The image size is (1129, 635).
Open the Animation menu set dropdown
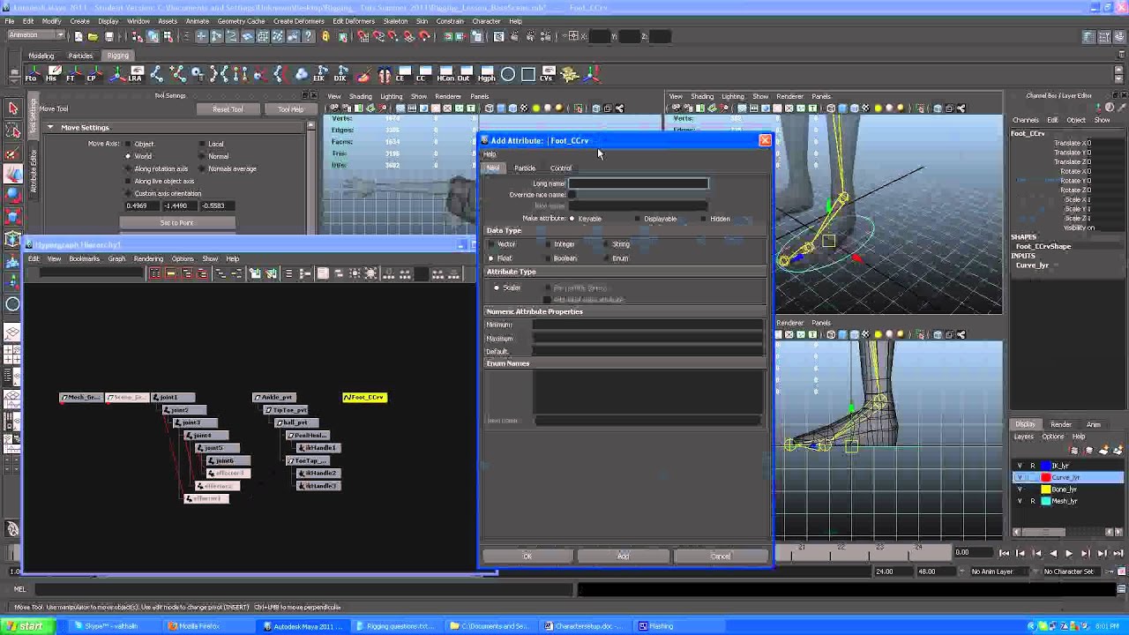(36, 36)
